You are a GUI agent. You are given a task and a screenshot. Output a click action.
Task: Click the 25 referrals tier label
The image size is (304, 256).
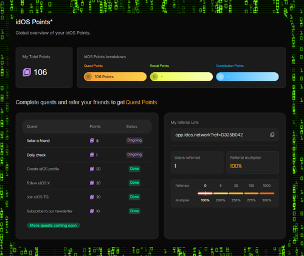click(x=236, y=186)
